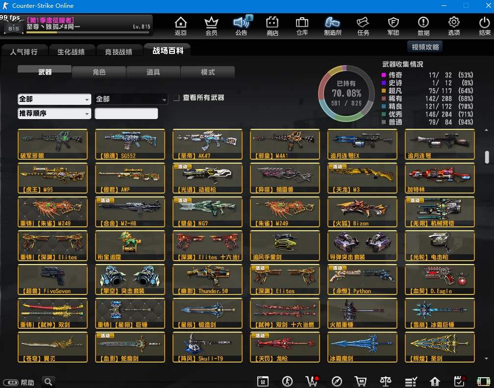Click the 传奇 magenta legend swatch
The width and height of the screenshot is (494, 388).
(x=384, y=75)
